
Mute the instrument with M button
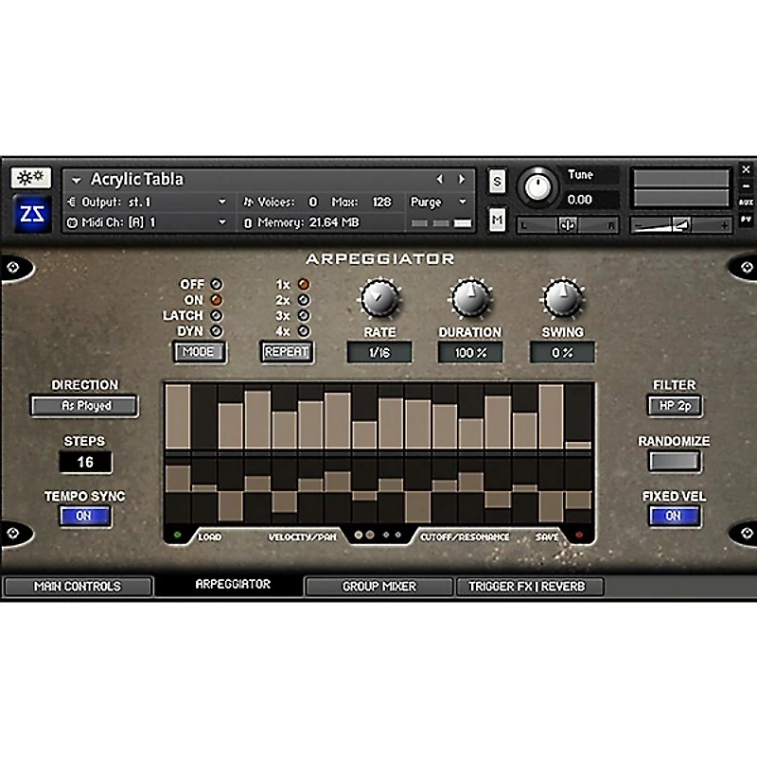pyautogui.click(x=497, y=220)
